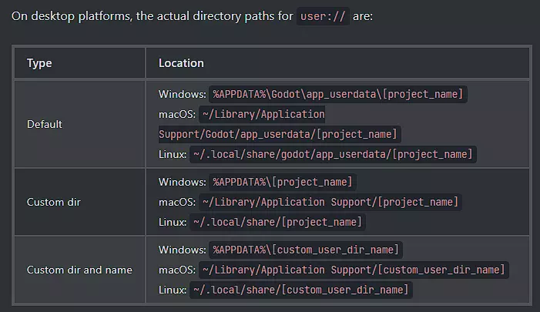Click the "Windows:" label in the Default row
540x312 pixels.
coord(183,95)
